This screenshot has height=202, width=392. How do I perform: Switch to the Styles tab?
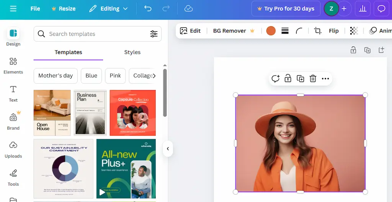(132, 52)
